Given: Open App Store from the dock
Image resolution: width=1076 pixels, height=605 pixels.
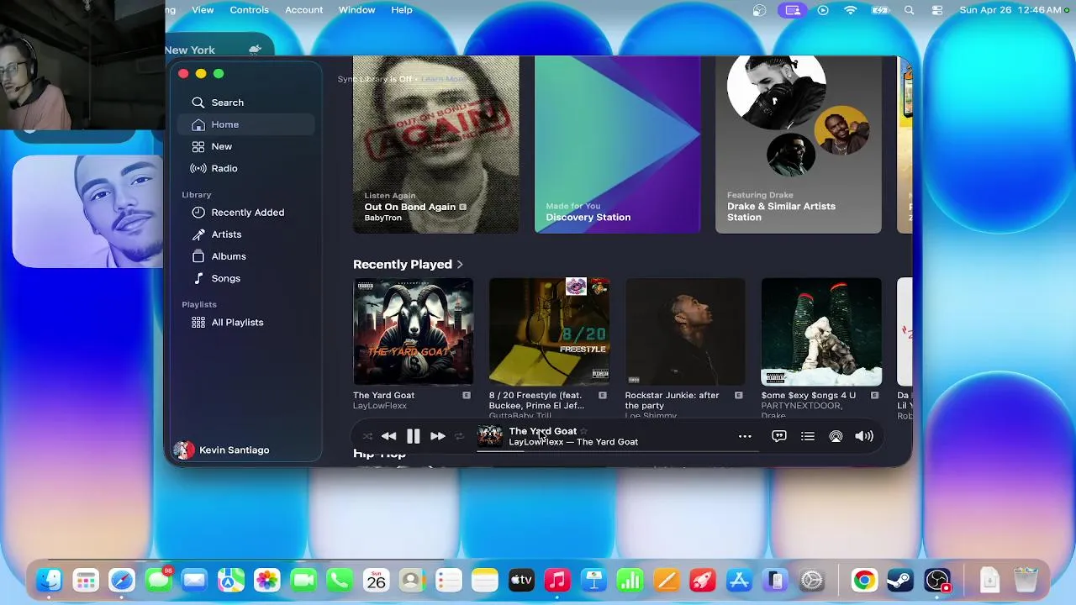Looking at the screenshot, I should click(739, 581).
